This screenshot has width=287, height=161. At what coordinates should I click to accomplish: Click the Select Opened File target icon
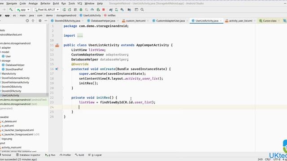(27, 21)
